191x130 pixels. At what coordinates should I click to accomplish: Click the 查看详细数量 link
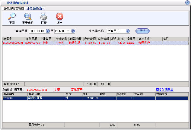164,90
